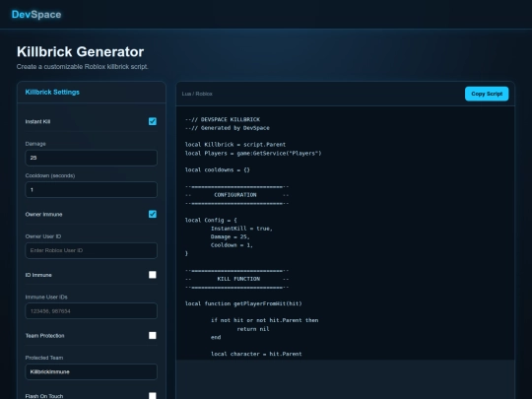Click the 'Lua / Roblox' language label
The width and height of the screenshot is (532, 399).
[x=197, y=94]
